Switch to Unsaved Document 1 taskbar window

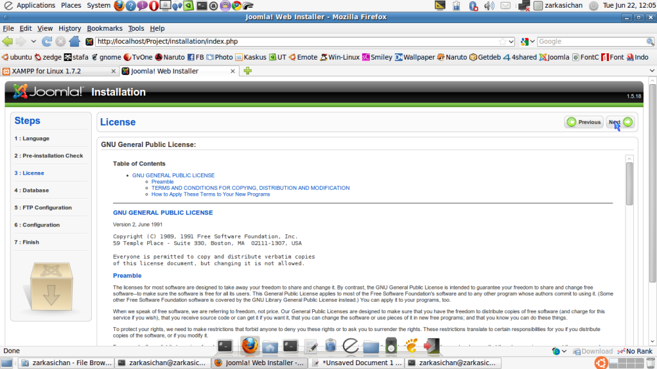357,363
